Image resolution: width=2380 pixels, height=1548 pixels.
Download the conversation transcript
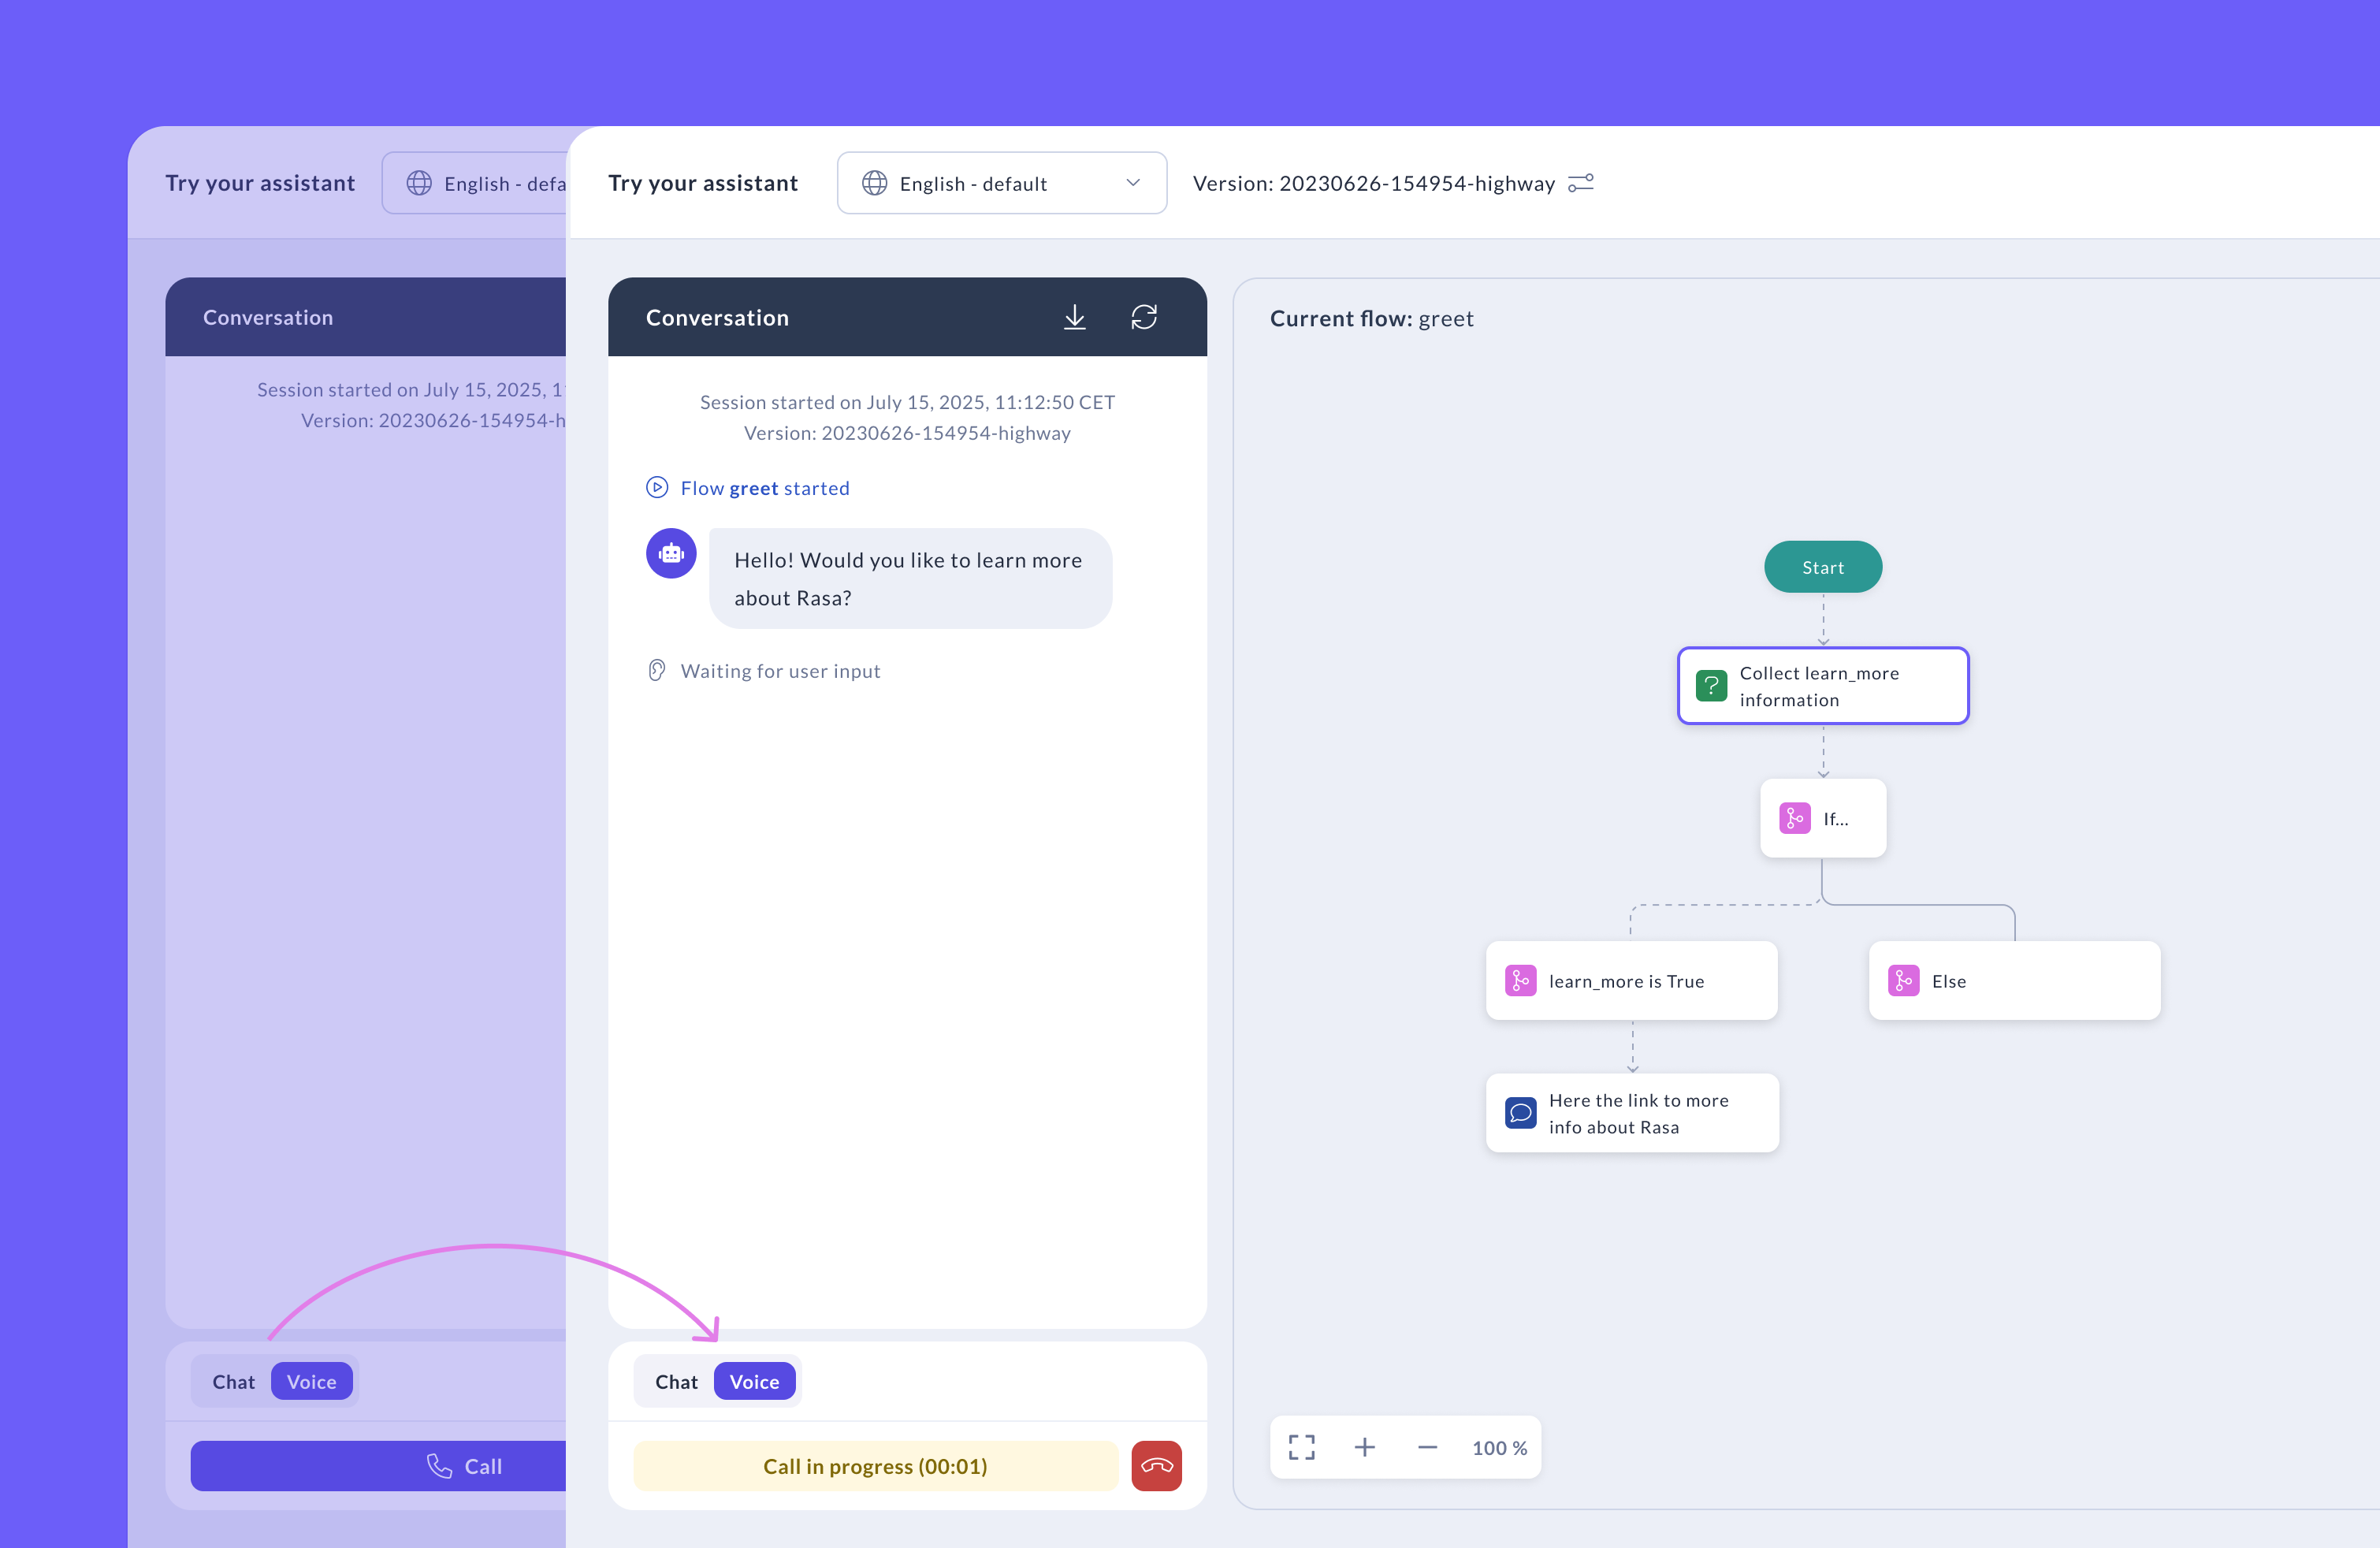(x=1074, y=317)
